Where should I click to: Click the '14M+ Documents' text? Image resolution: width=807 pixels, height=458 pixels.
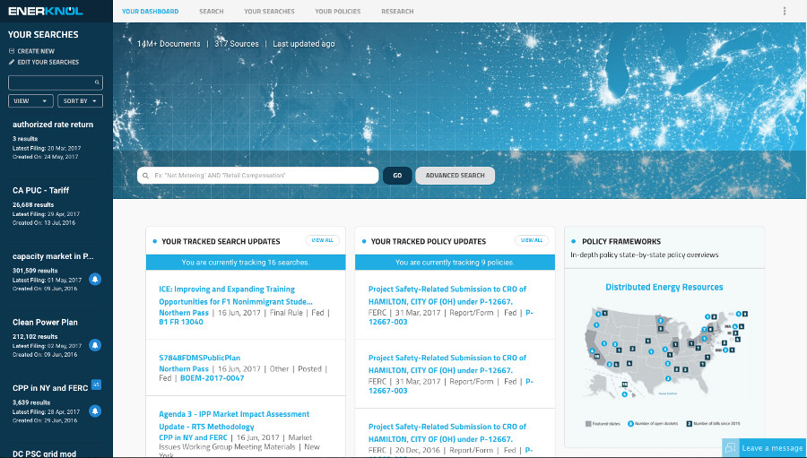(169, 44)
